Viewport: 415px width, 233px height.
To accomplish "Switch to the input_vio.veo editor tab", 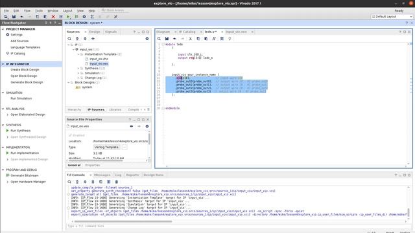I will pos(236,32).
